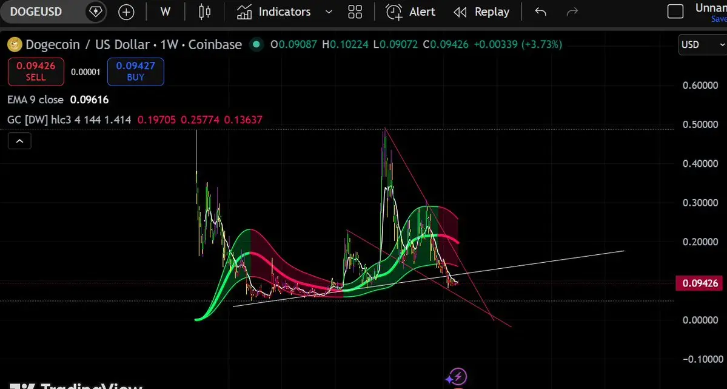727x389 pixels.
Task: Click the C0.09426 close value
Action: pos(446,44)
